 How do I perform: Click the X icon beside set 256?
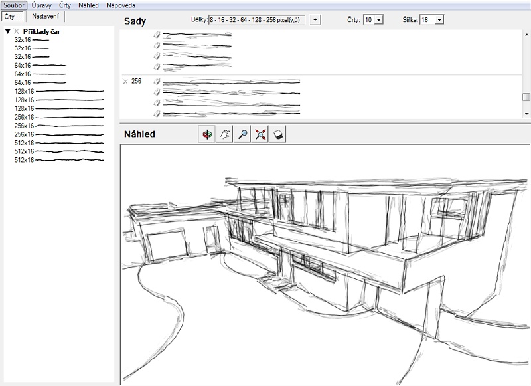coord(125,81)
